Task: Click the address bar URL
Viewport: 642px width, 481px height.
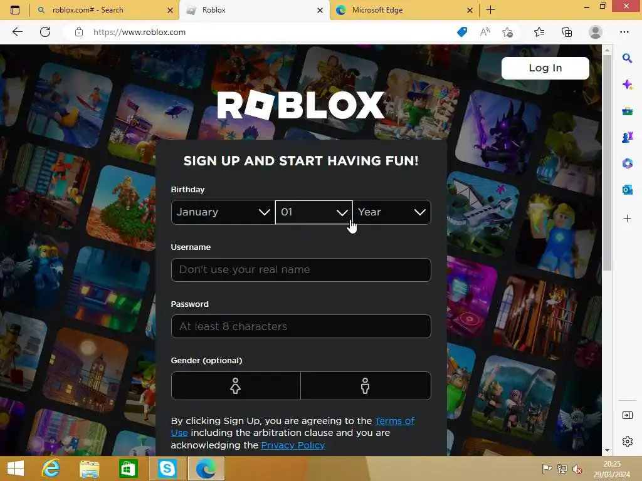Action: pyautogui.click(x=139, y=32)
